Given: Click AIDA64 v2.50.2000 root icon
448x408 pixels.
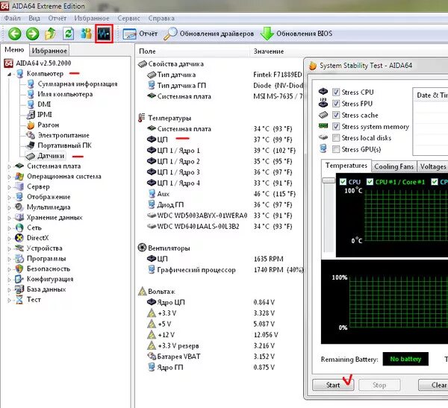Looking at the screenshot, I should pyautogui.click(x=8, y=63).
